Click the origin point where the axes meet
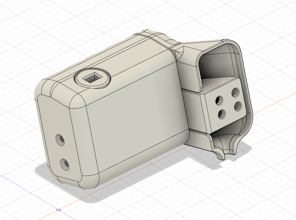296x220 pixels. 59,209
